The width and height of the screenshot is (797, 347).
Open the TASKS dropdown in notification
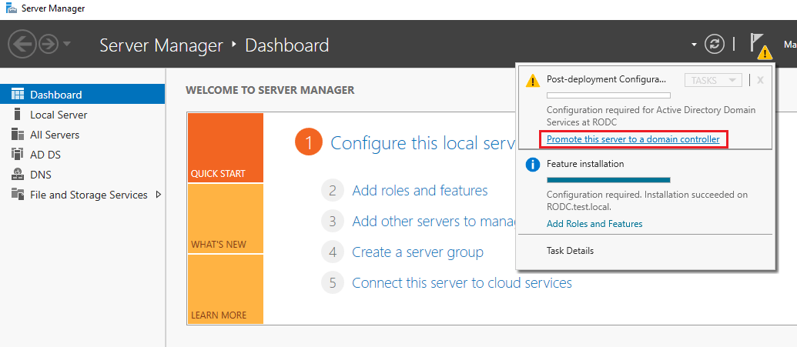tap(713, 80)
